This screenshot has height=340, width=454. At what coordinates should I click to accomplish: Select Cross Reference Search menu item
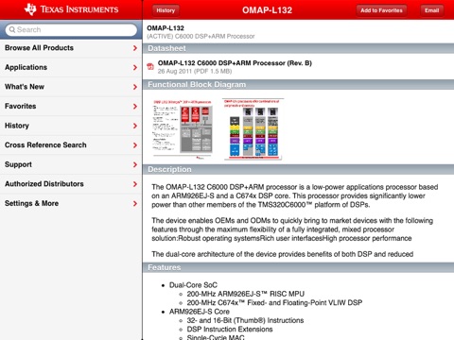pyautogui.click(x=71, y=145)
